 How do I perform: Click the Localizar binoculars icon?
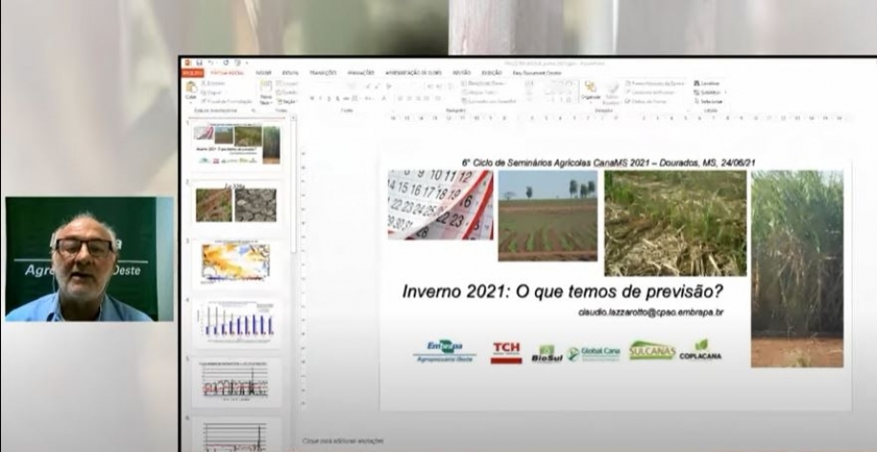698,83
